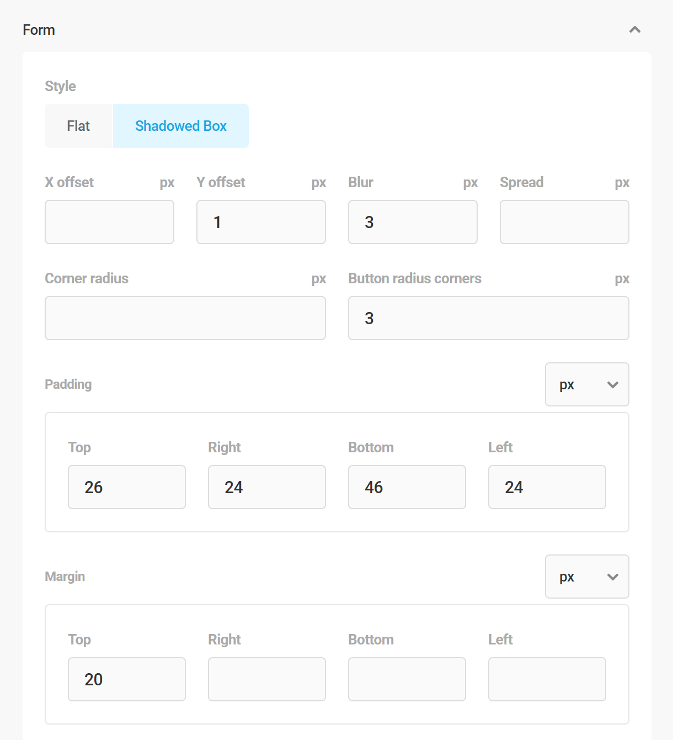Select the empty margin Bottom field
This screenshot has height=740, width=673.
tap(407, 679)
